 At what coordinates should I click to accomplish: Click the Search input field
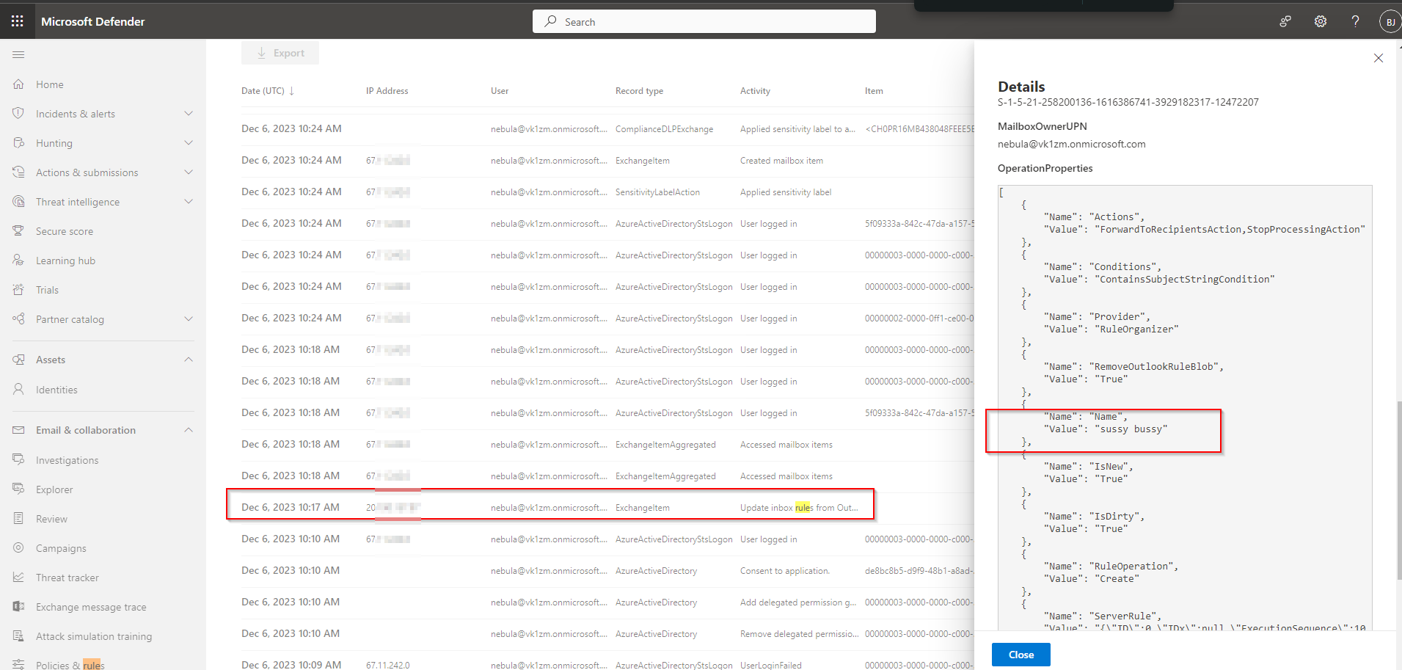click(704, 22)
